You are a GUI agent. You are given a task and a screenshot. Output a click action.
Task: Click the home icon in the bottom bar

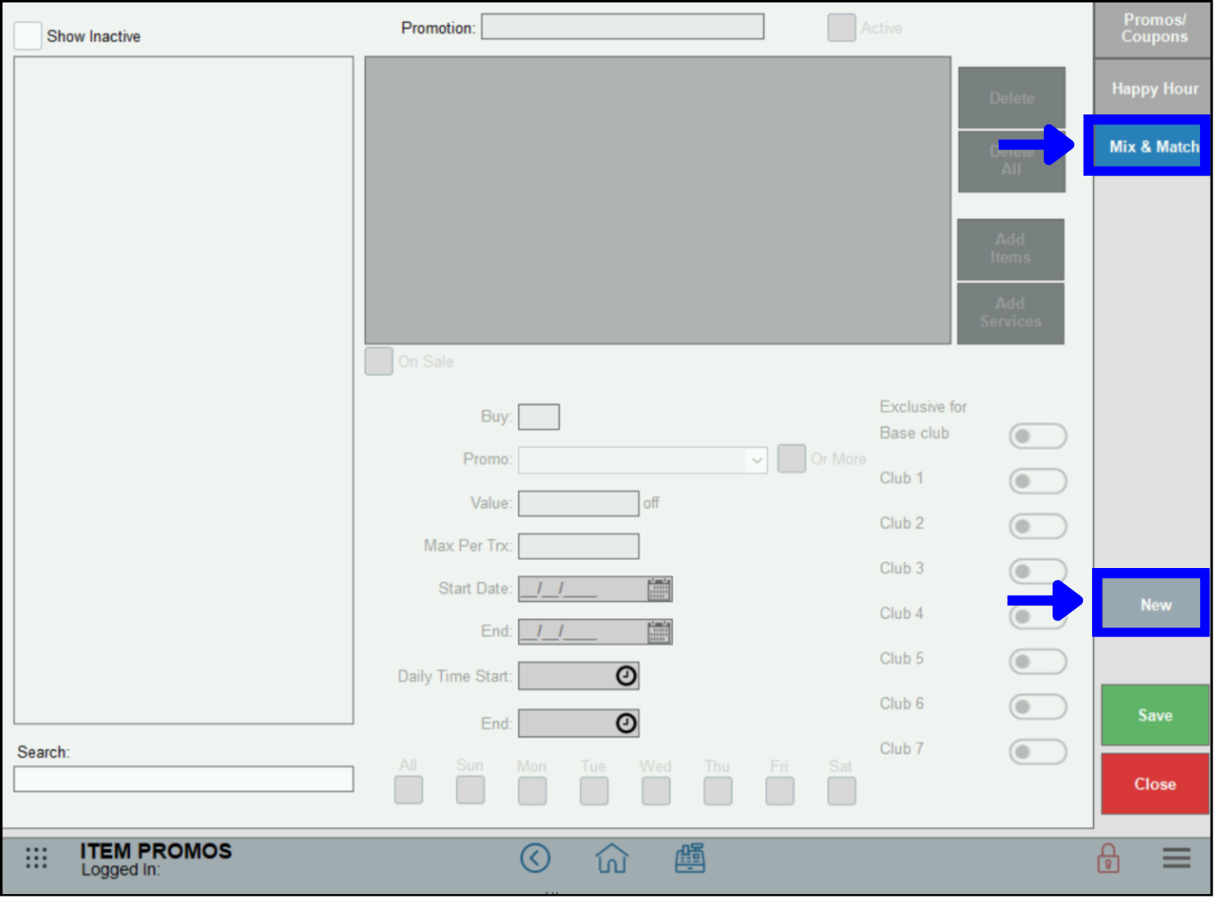[612, 858]
